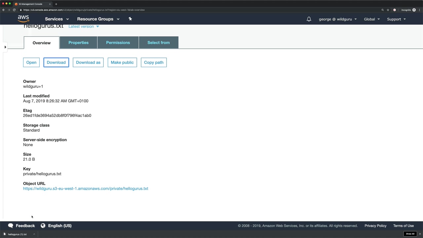Open the Support dropdown menu

click(x=396, y=19)
